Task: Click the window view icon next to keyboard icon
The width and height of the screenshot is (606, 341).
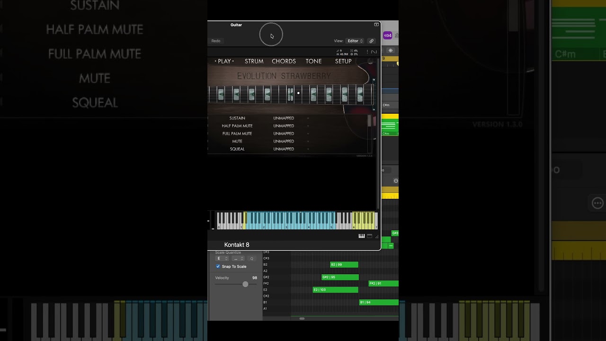Action: 370,236
